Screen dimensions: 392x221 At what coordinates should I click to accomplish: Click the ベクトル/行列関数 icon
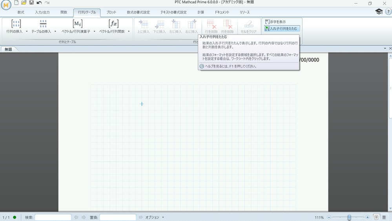click(x=113, y=24)
